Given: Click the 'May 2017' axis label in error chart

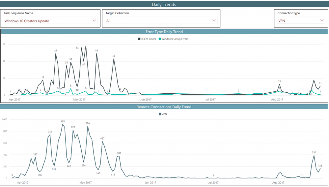Looking at the screenshot, I should click(x=79, y=100).
